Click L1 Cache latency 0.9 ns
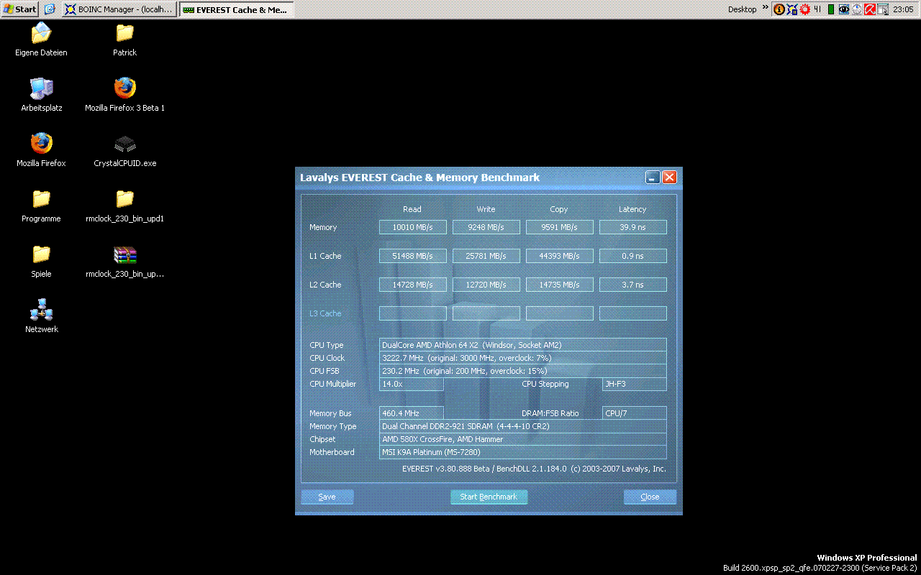921x575 pixels. pos(632,256)
